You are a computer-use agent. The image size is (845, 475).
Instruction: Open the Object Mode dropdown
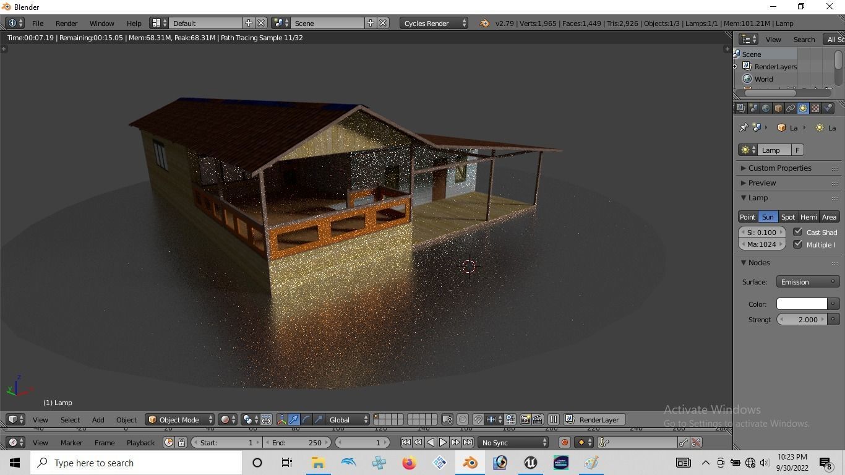click(x=180, y=419)
